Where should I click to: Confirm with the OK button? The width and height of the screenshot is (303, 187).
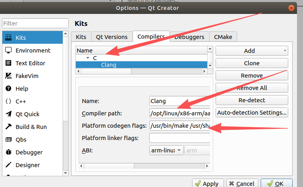point(277,183)
